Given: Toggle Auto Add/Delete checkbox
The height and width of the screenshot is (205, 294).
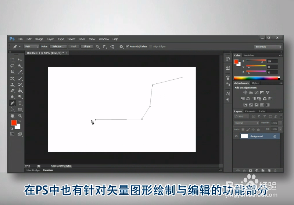Looking at the screenshot, I should [x=128, y=46].
